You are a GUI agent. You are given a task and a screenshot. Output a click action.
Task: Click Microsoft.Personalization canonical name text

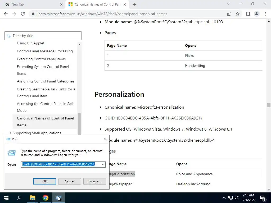161,107
